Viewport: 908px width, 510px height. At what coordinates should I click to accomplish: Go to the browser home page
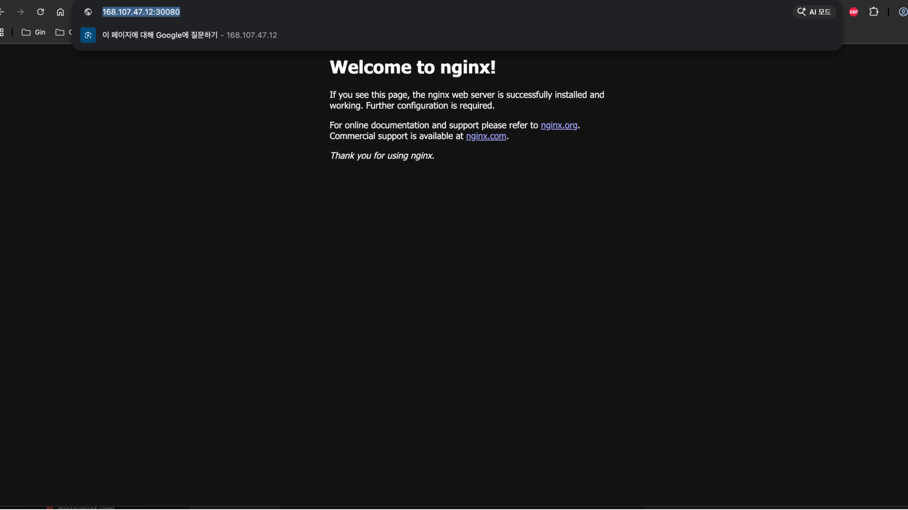[60, 12]
